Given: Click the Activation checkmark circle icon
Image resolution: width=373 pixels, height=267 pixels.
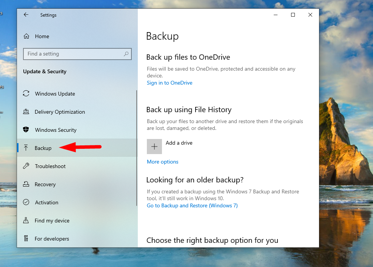Looking at the screenshot, I should 26,202.
